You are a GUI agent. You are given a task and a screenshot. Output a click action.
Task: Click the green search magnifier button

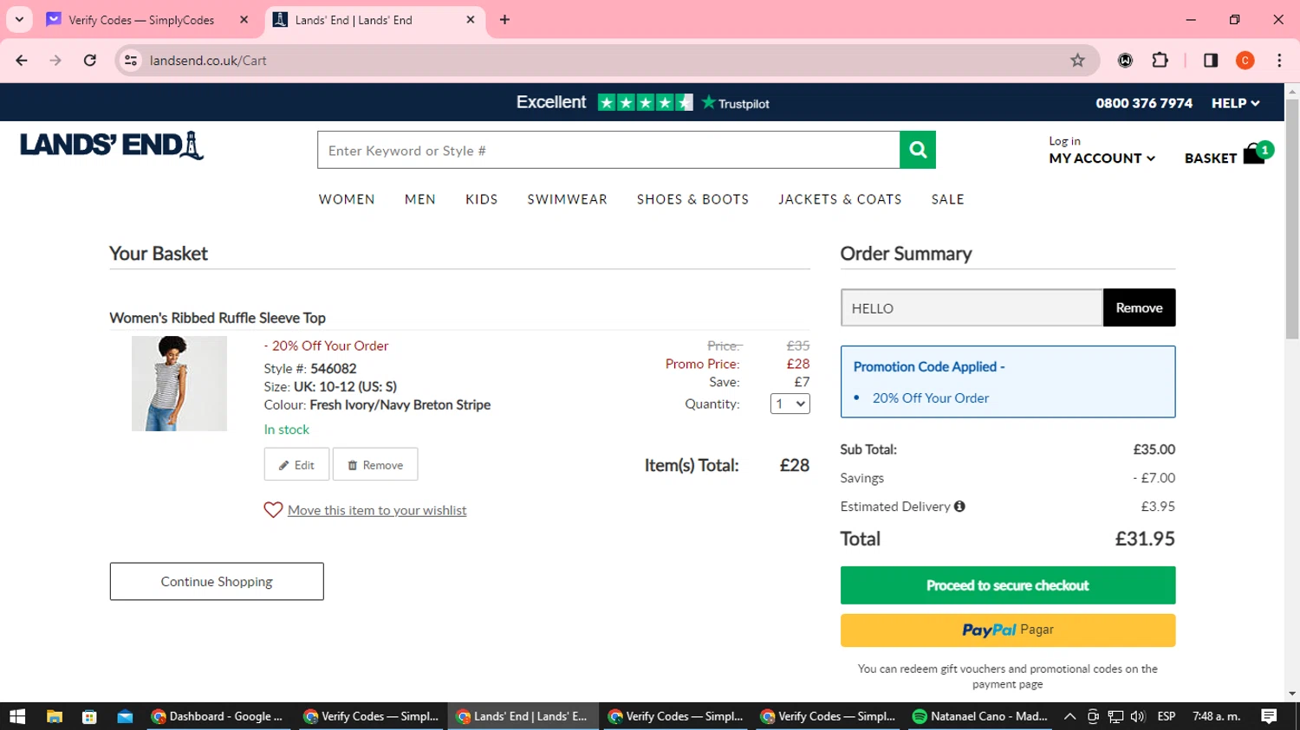coord(918,150)
